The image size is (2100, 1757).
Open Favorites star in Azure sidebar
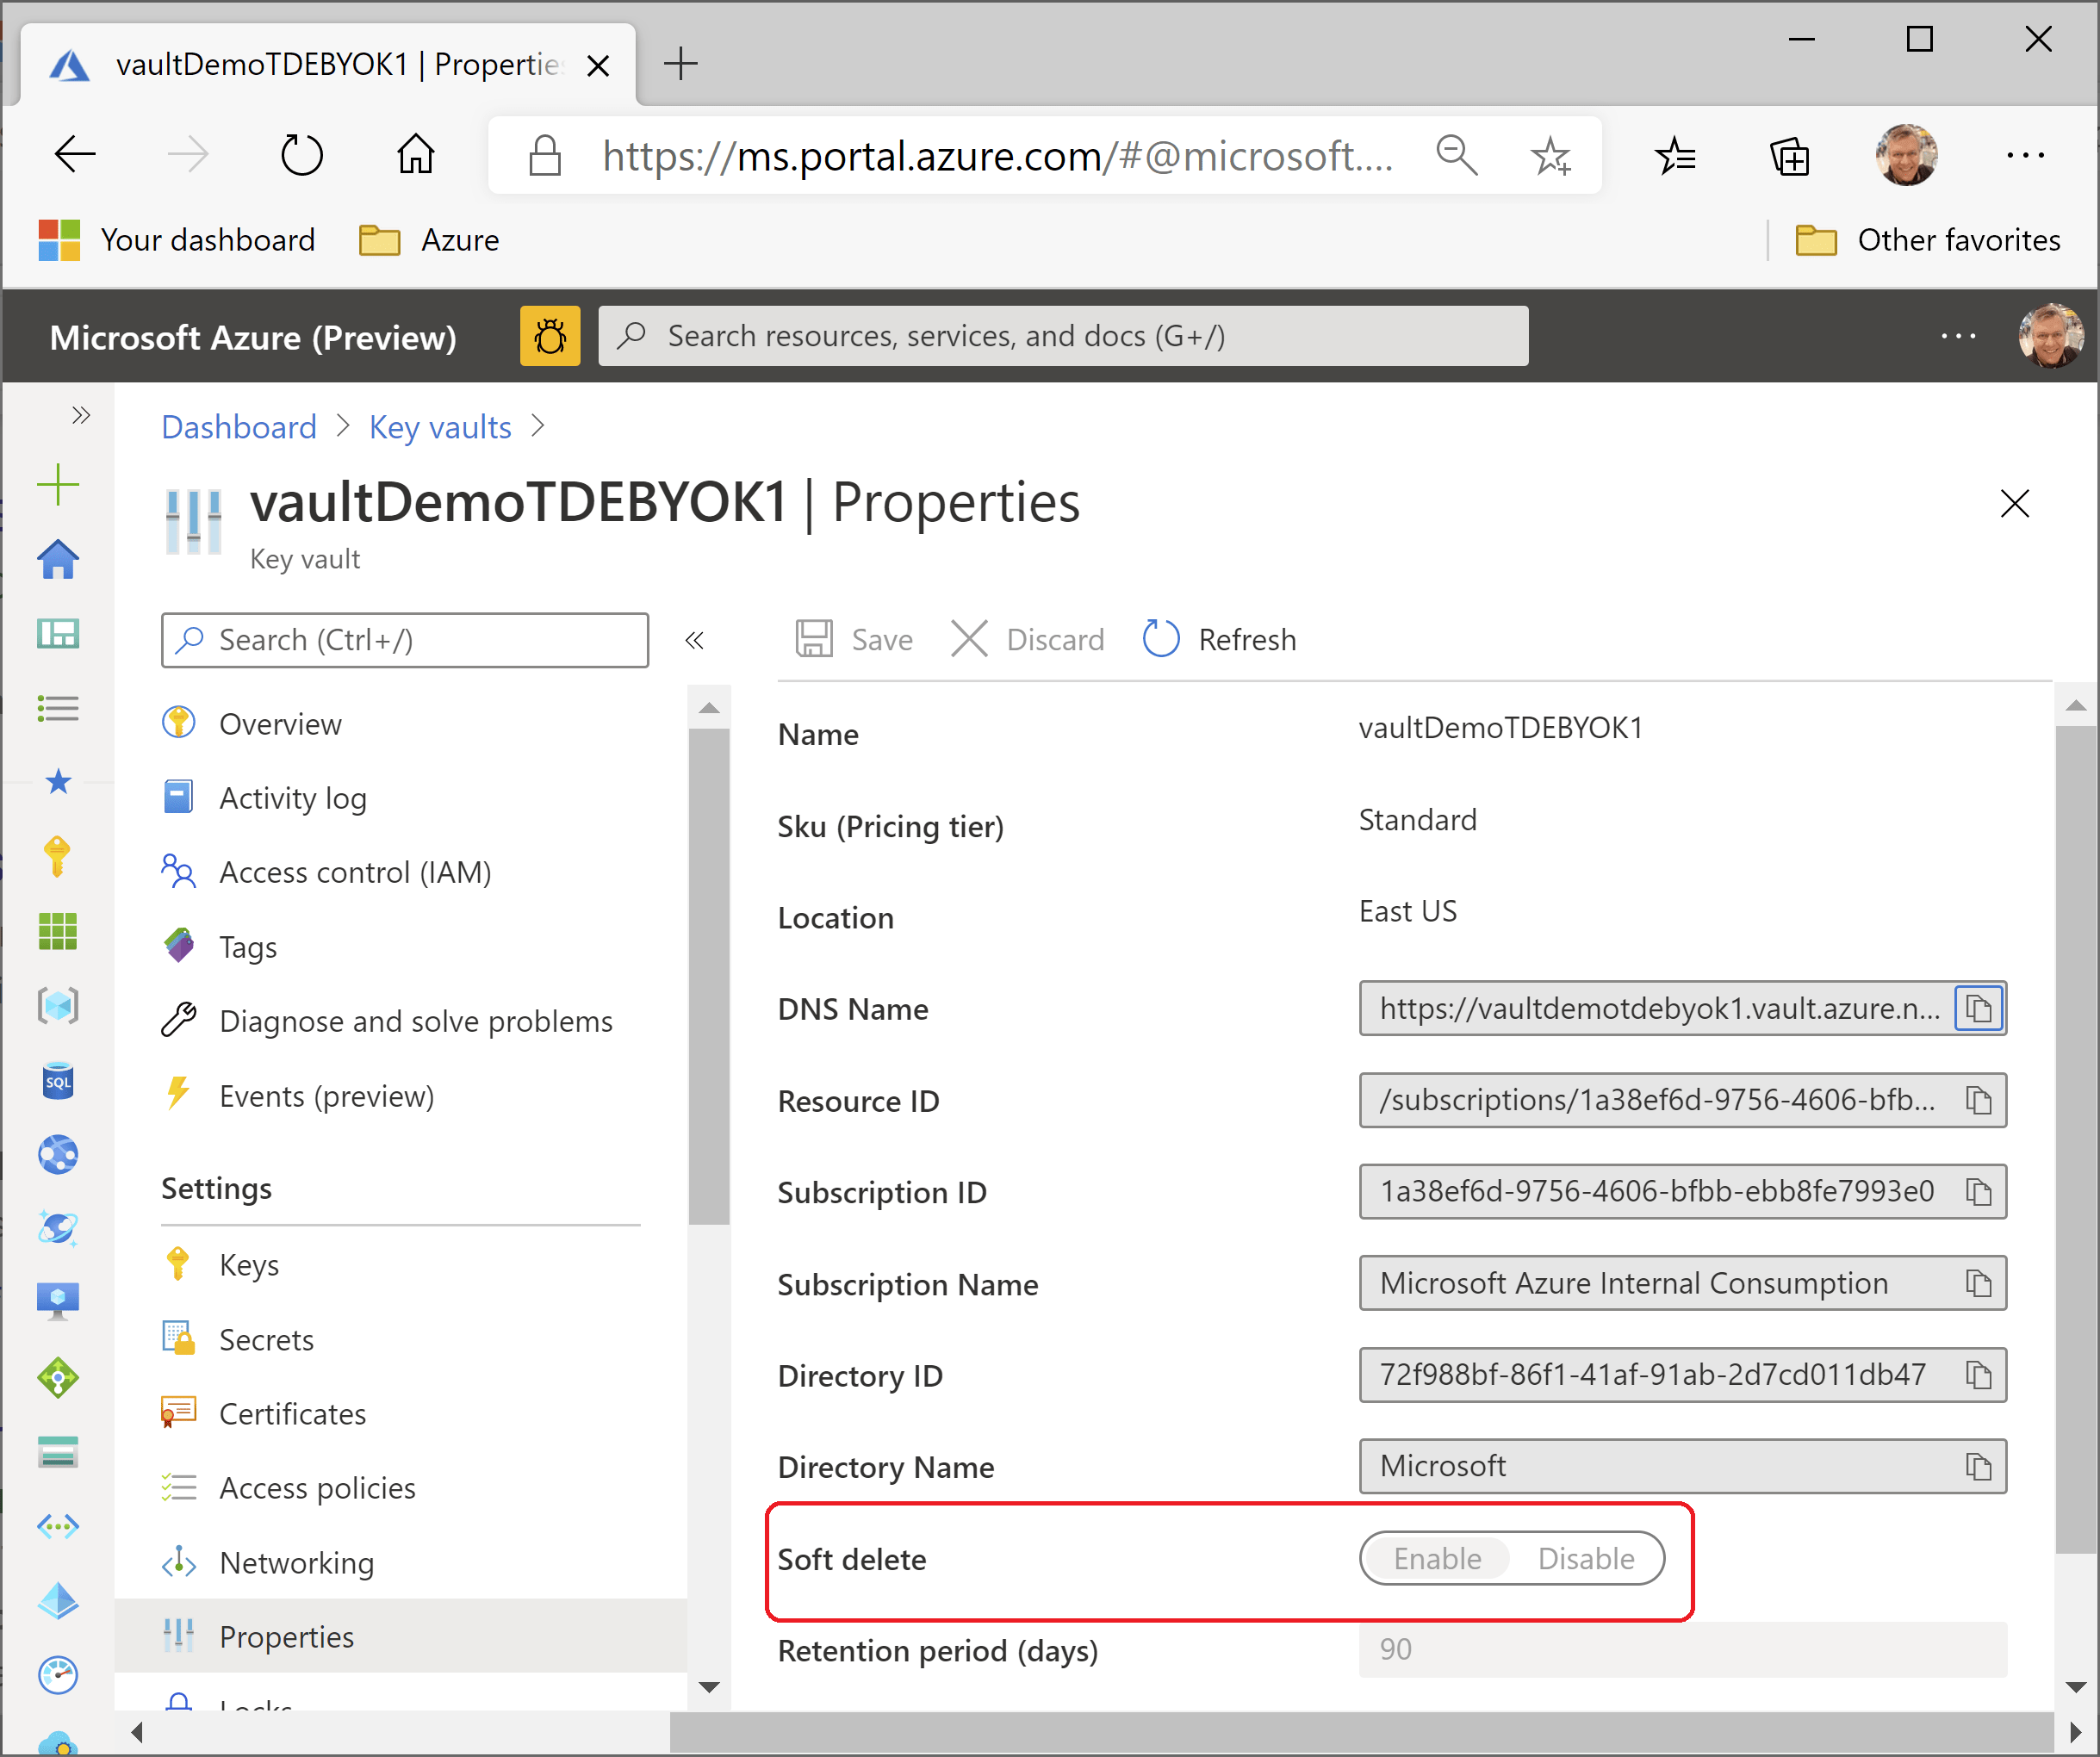pyautogui.click(x=58, y=781)
